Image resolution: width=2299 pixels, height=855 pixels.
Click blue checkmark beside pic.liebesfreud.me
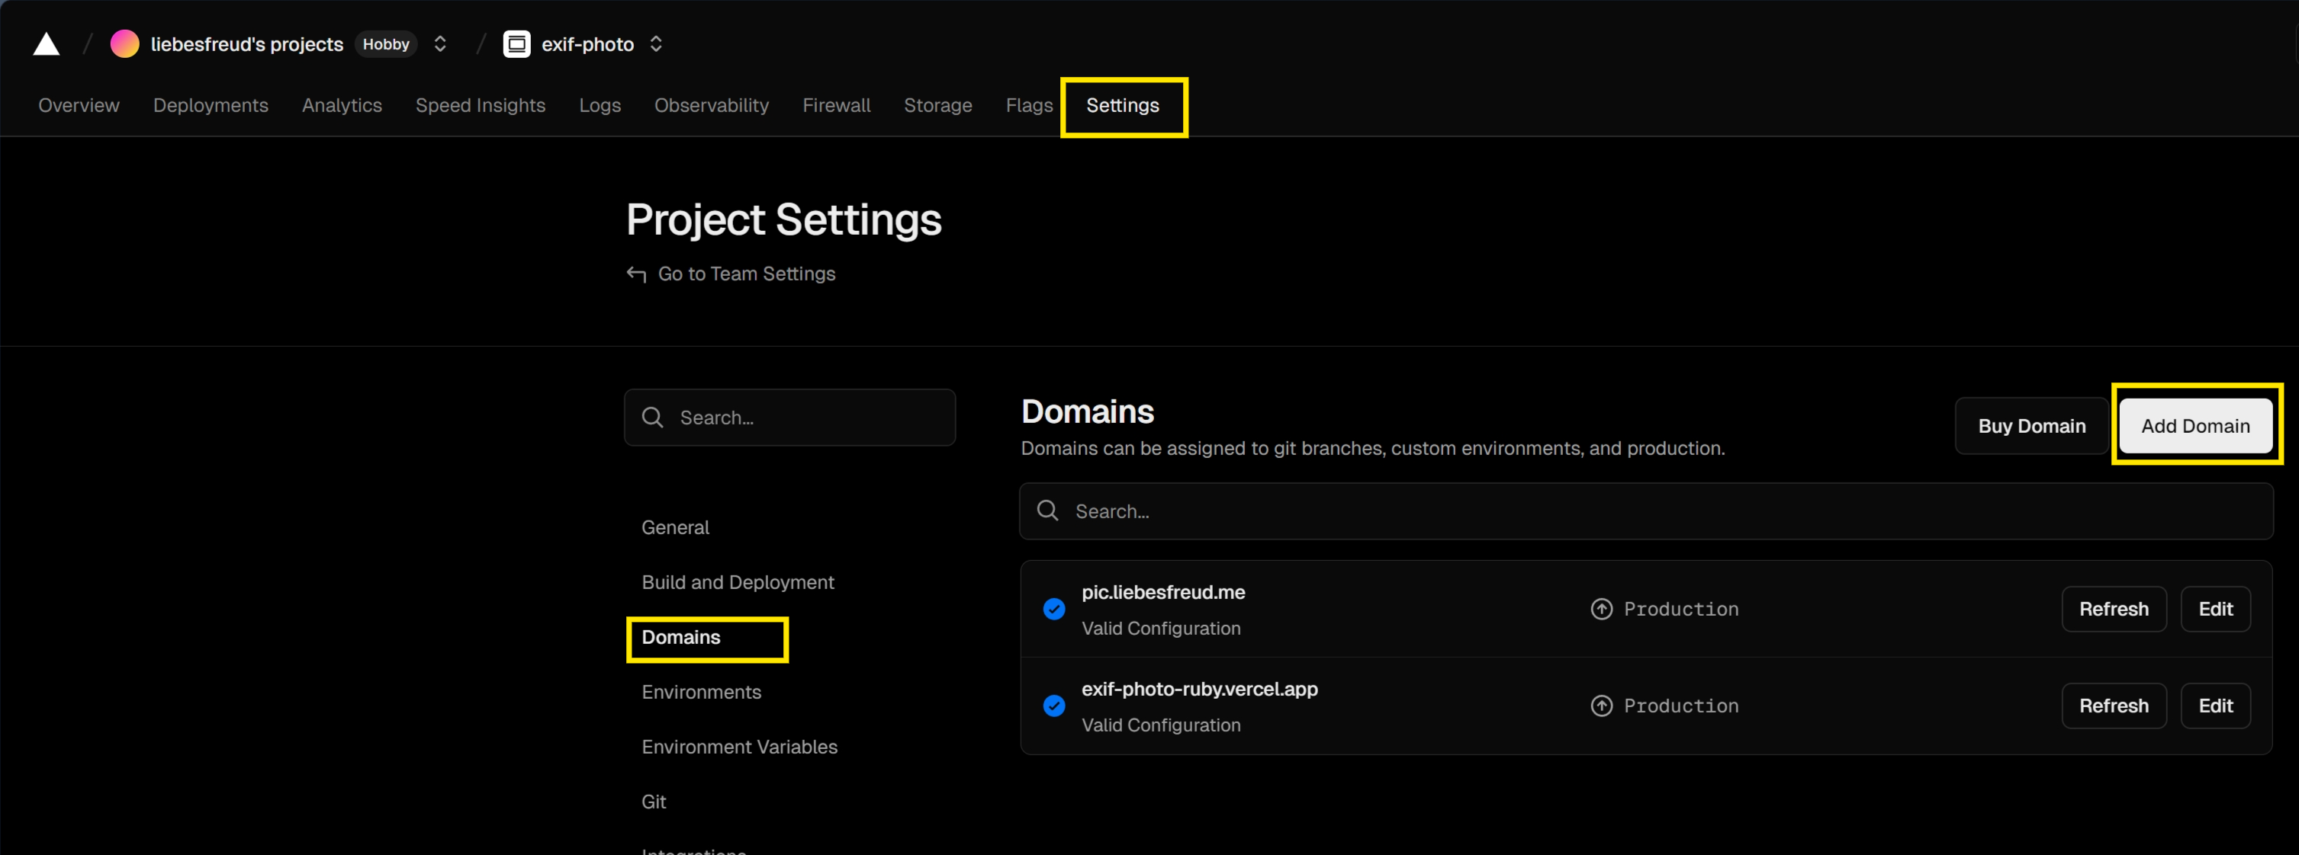tap(1054, 609)
